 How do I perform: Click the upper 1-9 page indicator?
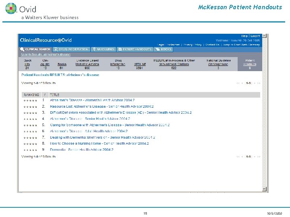point(249,83)
